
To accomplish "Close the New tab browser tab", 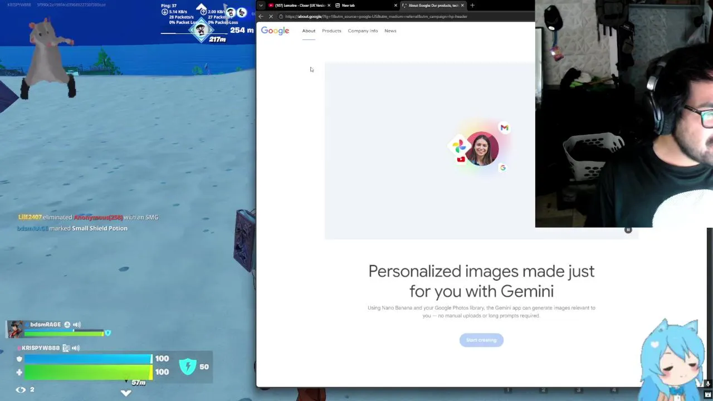I will point(395,6).
